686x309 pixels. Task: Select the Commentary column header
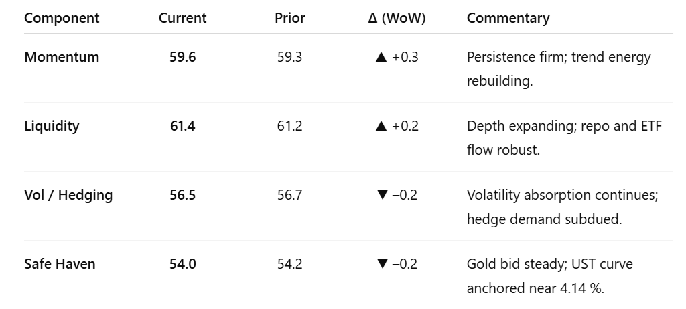508,19
